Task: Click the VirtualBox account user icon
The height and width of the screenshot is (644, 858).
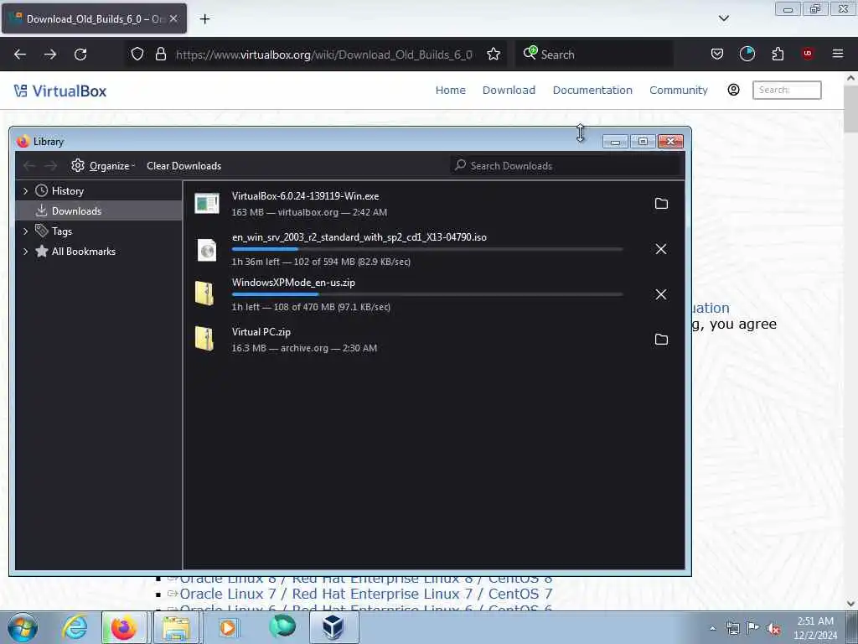Action: pos(733,90)
